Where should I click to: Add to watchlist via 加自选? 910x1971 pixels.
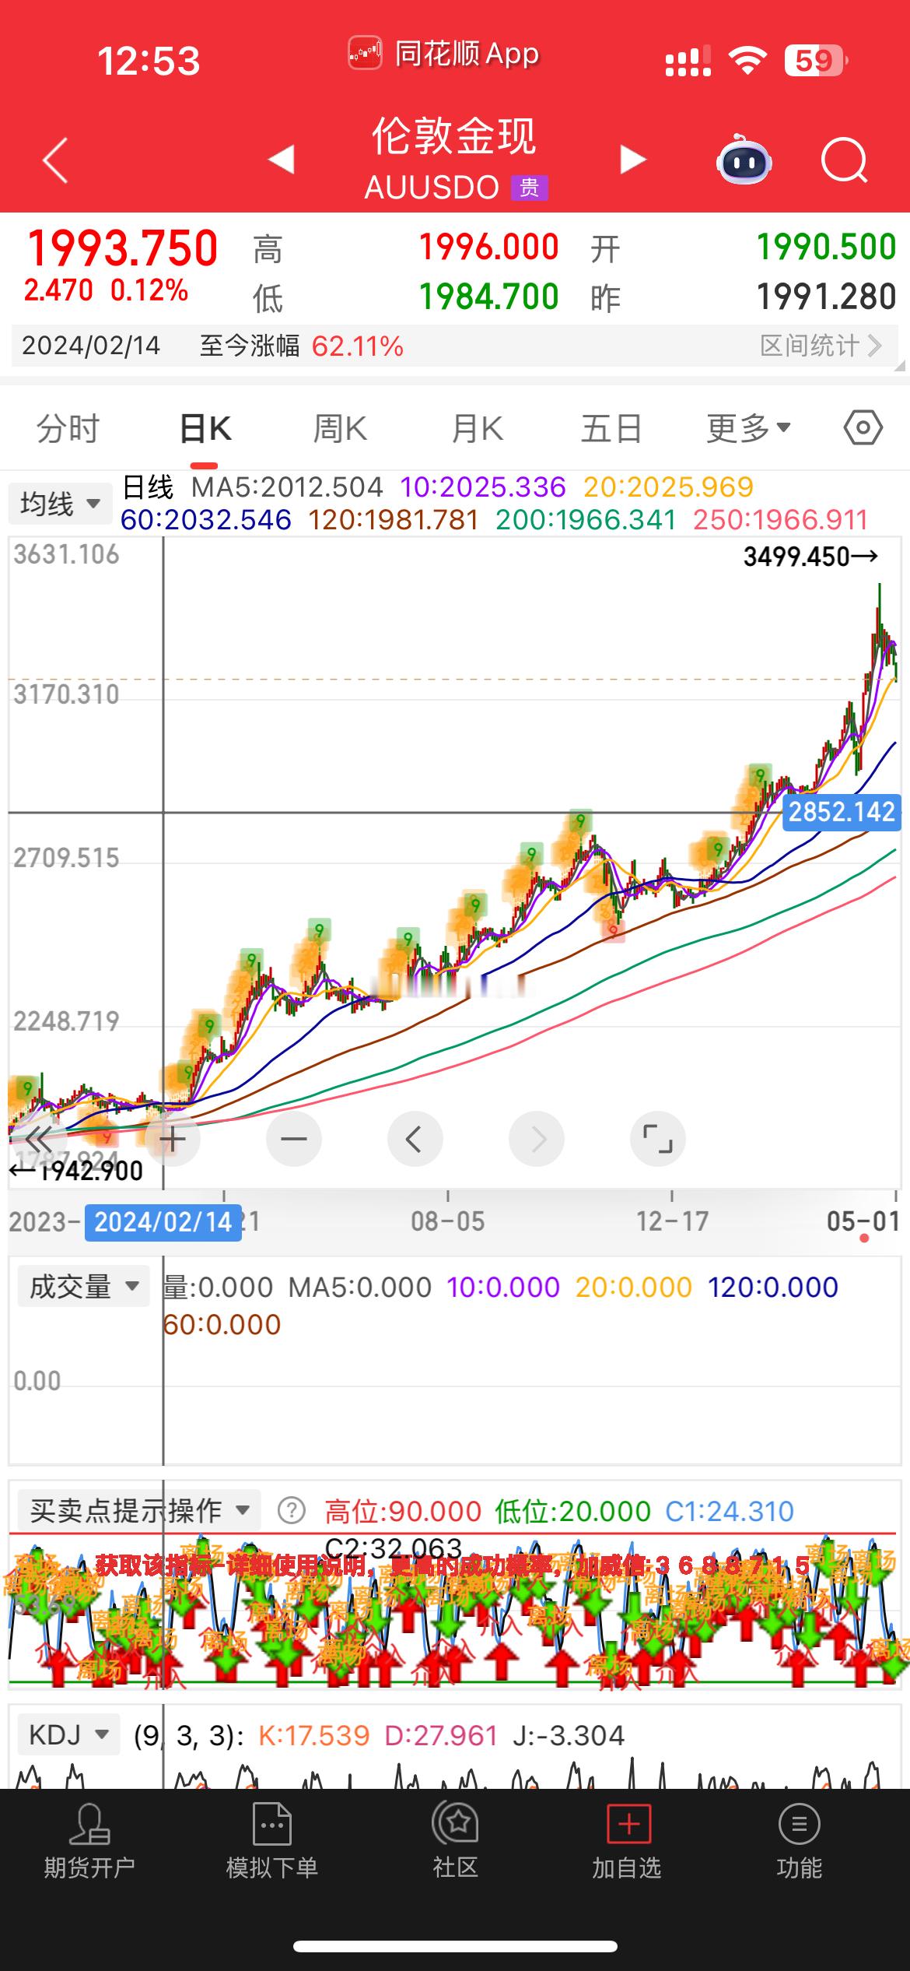coord(627,1843)
